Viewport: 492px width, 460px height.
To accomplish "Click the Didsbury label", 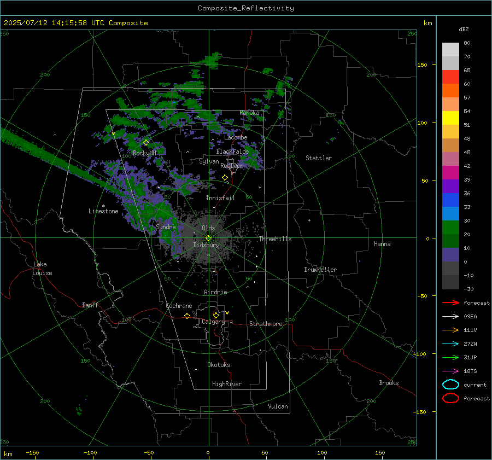I will (x=206, y=245).
